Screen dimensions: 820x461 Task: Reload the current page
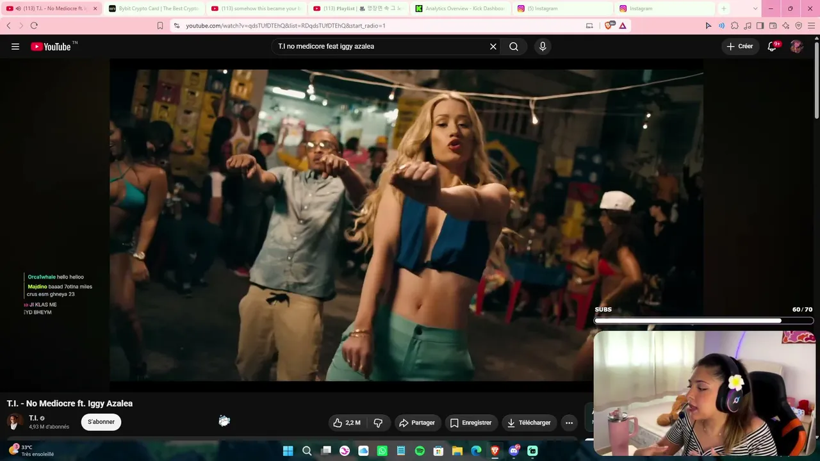(x=34, y=26)
